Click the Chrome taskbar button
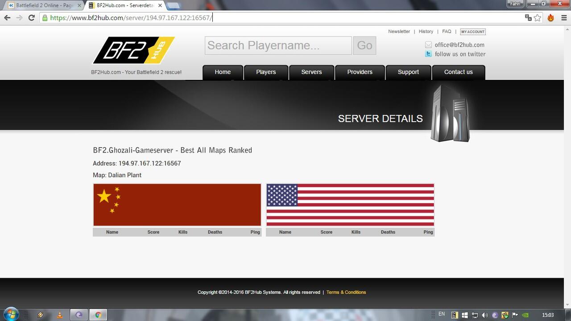This screenshot has width=571, height=321. point(98,315)
